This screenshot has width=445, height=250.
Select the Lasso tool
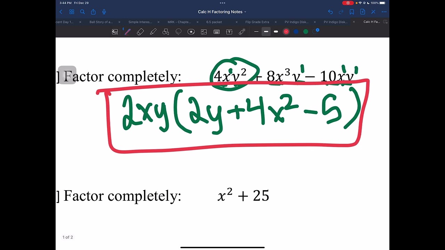click(178, 32)
